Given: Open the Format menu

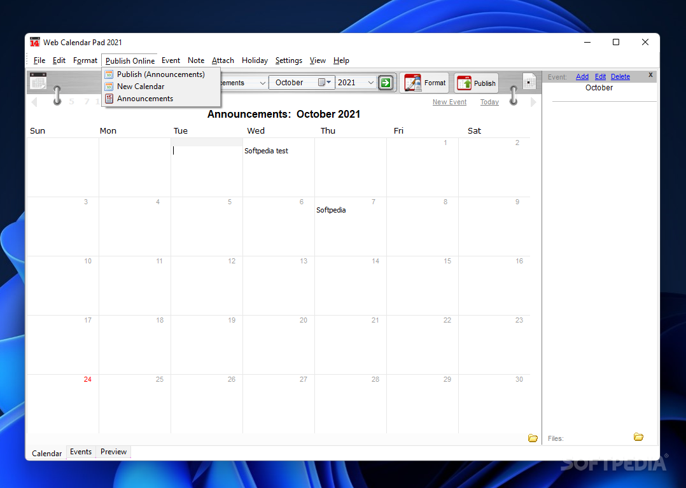Looking at the screenshot, I should 85,60.
